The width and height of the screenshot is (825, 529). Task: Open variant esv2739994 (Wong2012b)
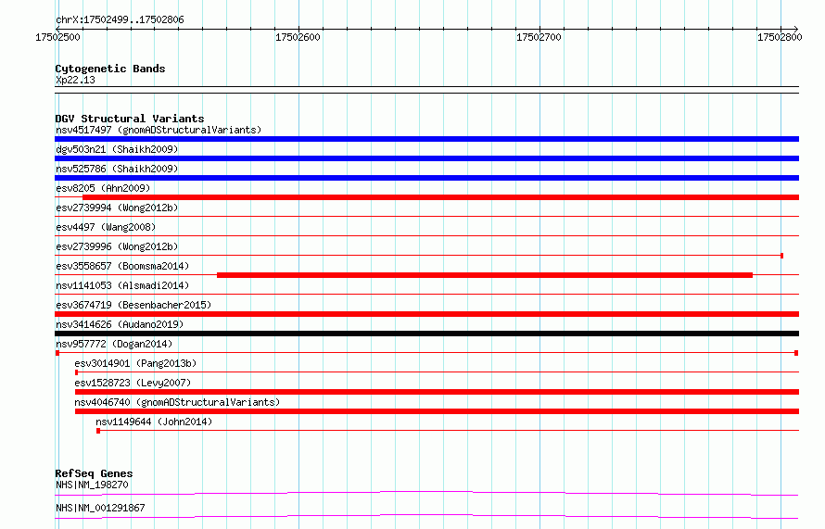pyautogui.click(x=117, y=208)
